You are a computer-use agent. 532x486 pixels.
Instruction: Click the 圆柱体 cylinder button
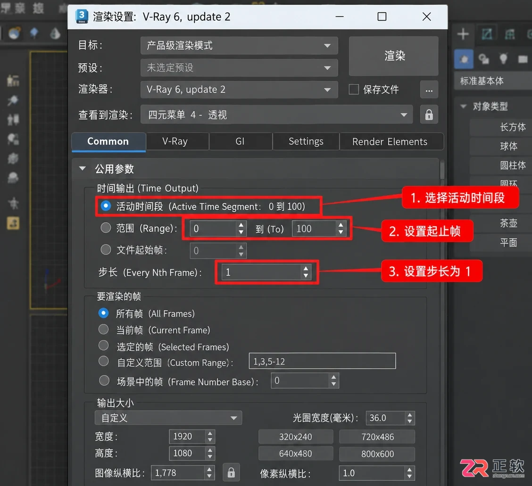(x=501, y=165)
